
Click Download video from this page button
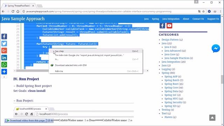tap(26, 120)
